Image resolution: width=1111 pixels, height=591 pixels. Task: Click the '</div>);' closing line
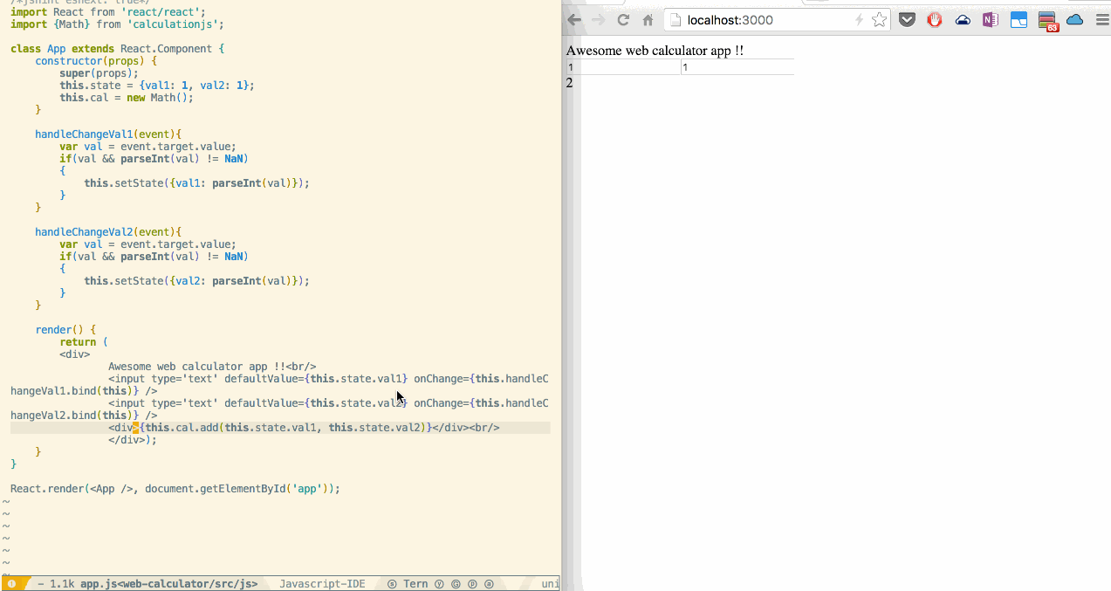tap(133, 440)
